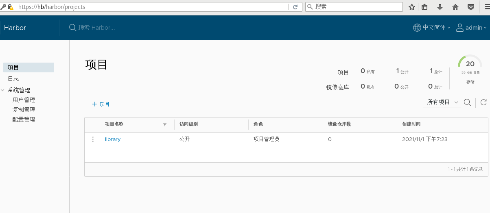This screenshot has height=213, width=490.
Task: Click the 1 - 1 共计 1 条记录 footer
Action: click(465, 169)
